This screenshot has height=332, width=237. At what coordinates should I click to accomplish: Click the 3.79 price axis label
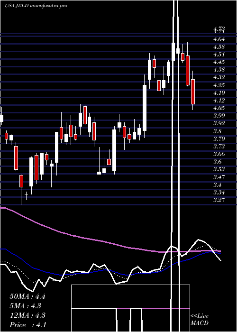(x=219, y=139)
